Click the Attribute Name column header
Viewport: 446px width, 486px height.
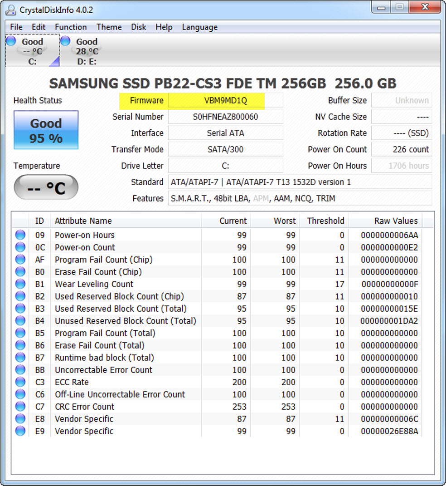126,221
